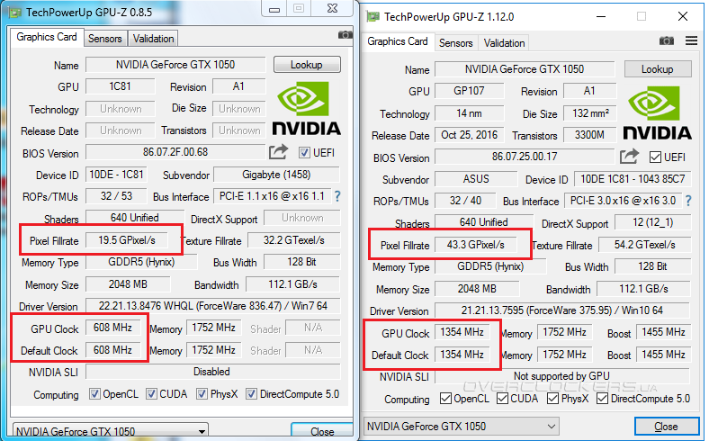
Task: Click Subvendor field showing ASUS
Action: [x=476, y=179]
